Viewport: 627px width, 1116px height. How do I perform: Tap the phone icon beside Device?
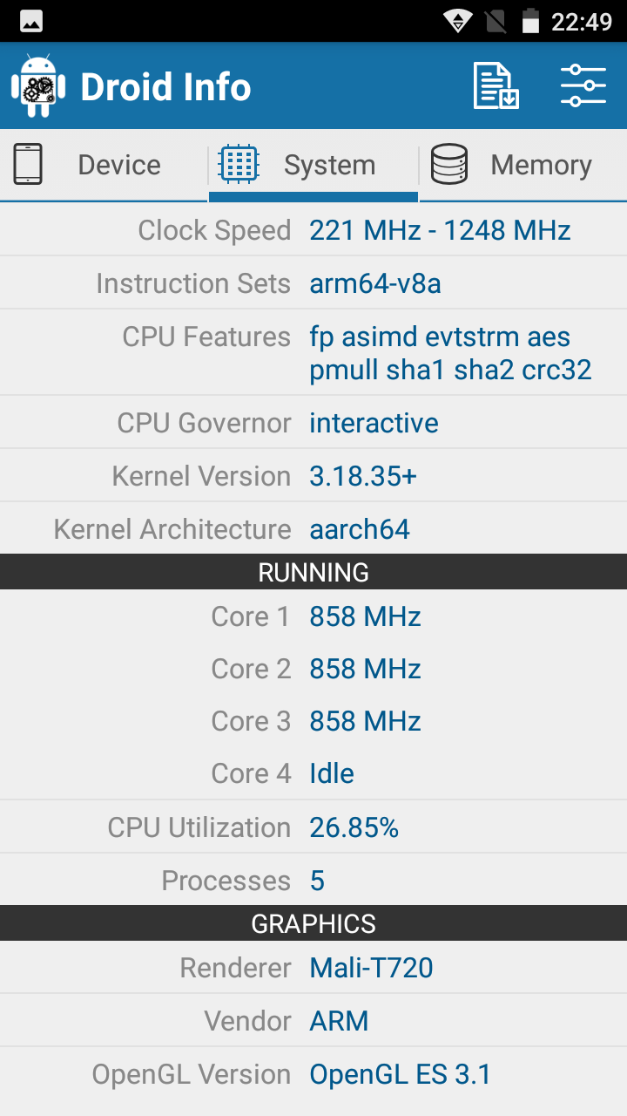(28, 164)
